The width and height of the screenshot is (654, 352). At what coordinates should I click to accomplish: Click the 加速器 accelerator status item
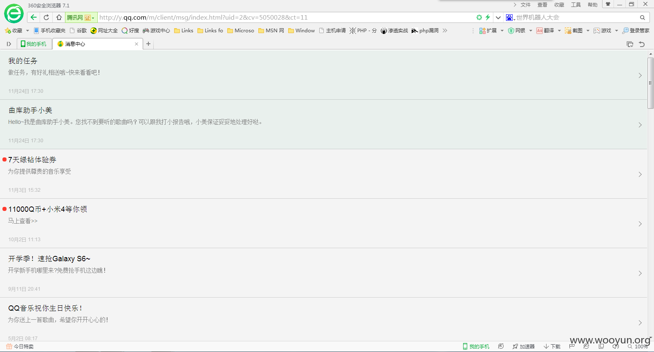[524, 346]
